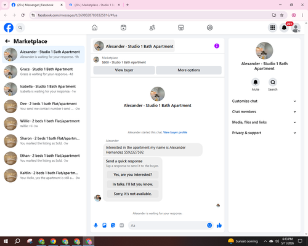308x246 pixels.
Task: Open Kaitlin - 2 beds 1 bath chat
Action: (43, 175)
